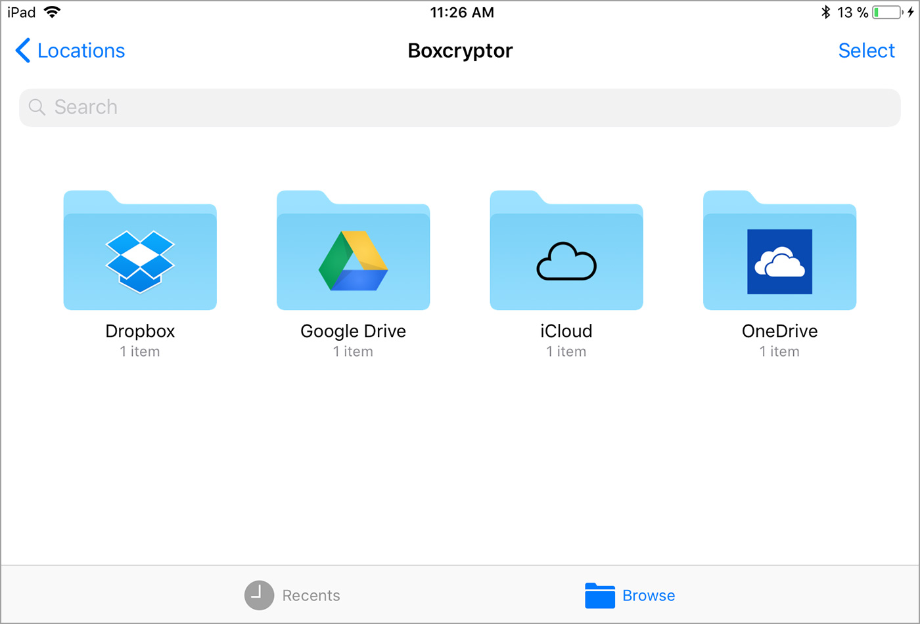This screenshot has height=624, width=920.
Task: Click the OneDrive folder name label
Action: [779, 331]
